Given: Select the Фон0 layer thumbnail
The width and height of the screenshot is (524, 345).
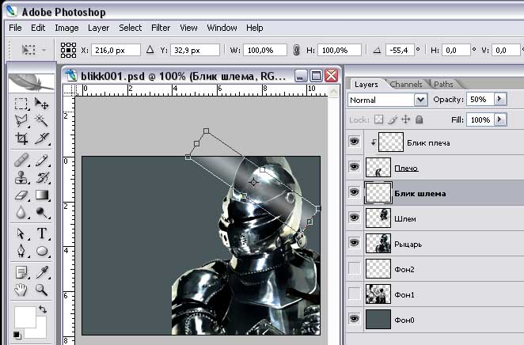Looking at the screenshot, I should [x=378, y=320].
